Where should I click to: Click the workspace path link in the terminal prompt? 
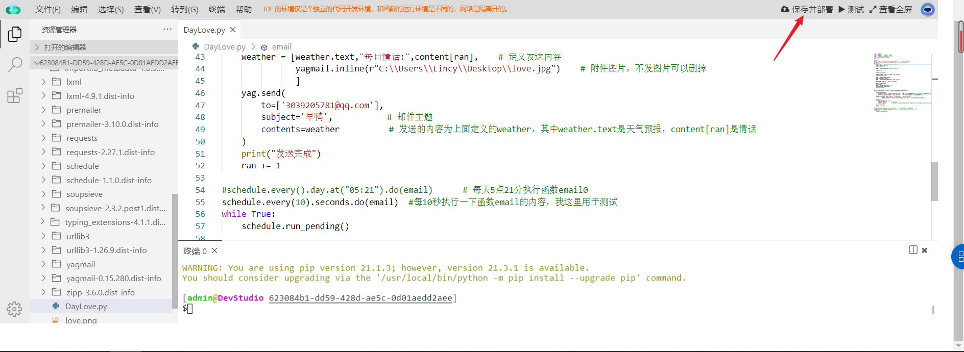coord(360,298)
